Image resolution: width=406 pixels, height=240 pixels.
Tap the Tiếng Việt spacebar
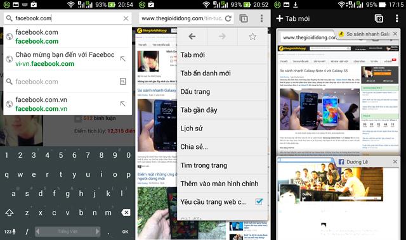pos(68,231)
